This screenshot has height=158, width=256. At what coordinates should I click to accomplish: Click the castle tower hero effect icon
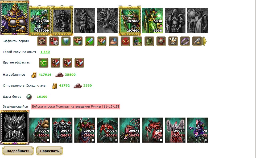(42, 41)
